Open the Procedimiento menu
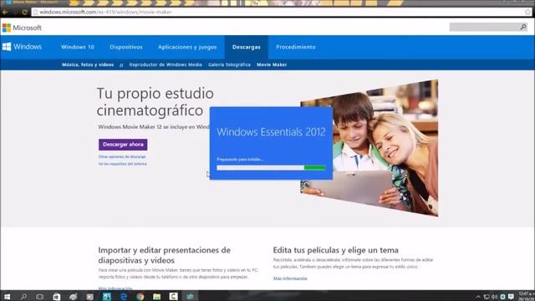Viewport: 535px width, 301px height. tap(296, 47)
